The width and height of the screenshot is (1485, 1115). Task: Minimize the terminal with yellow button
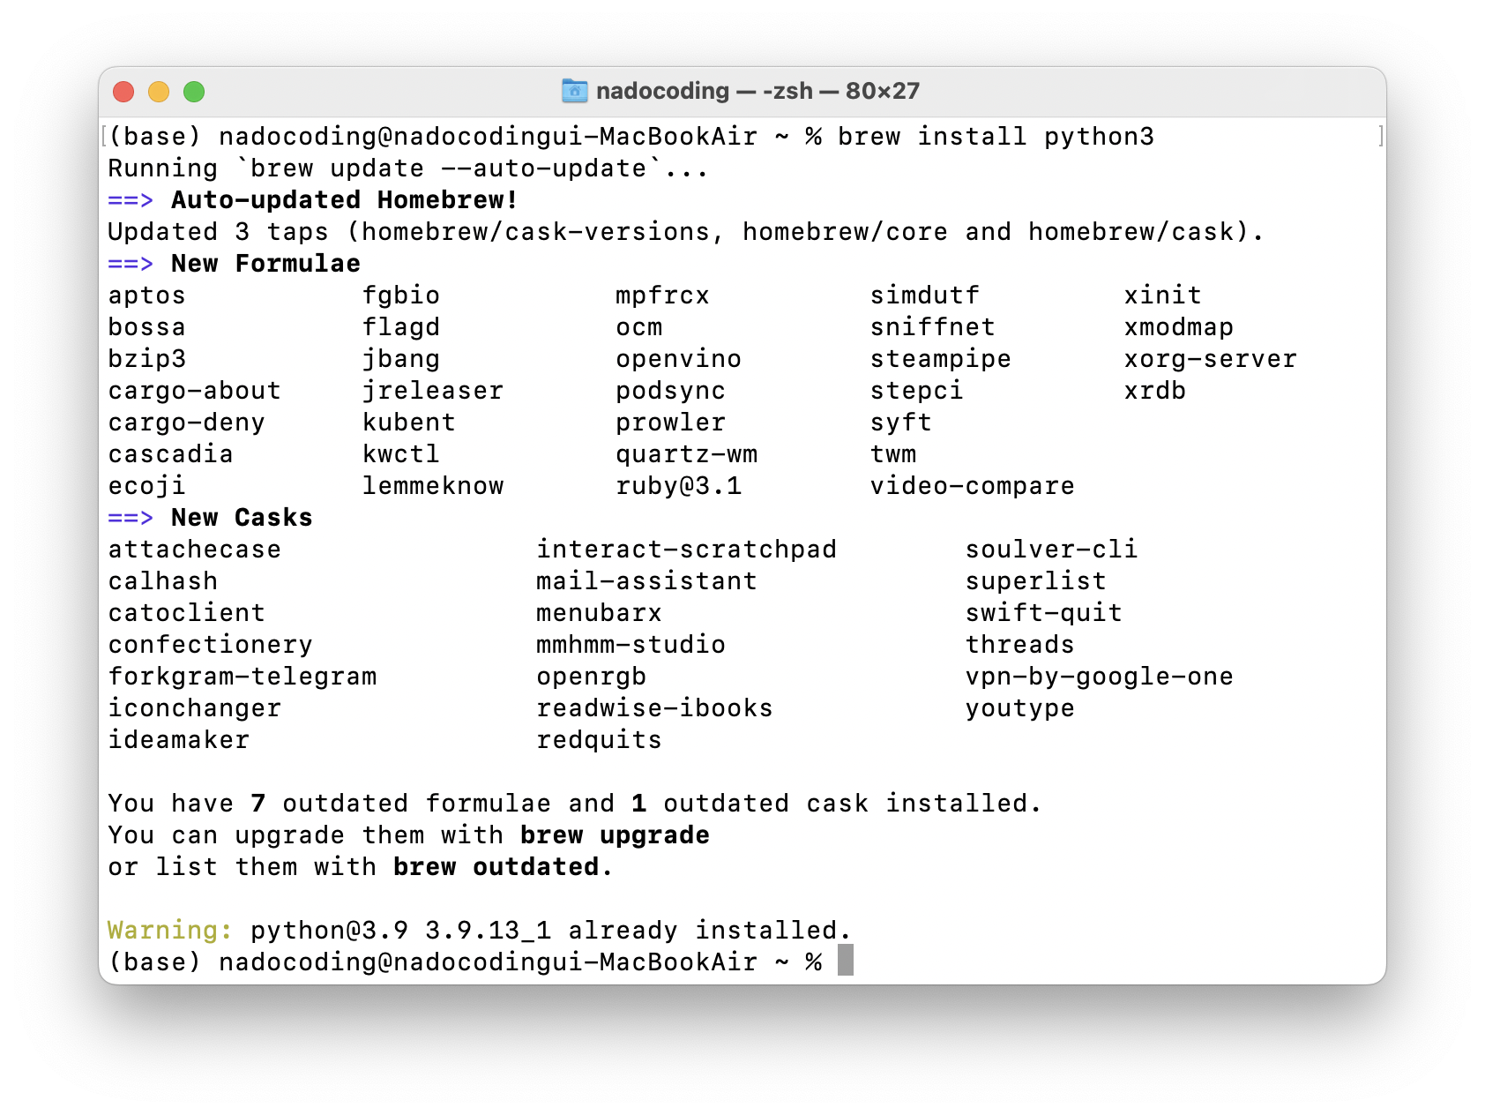(x=159, y=92)
